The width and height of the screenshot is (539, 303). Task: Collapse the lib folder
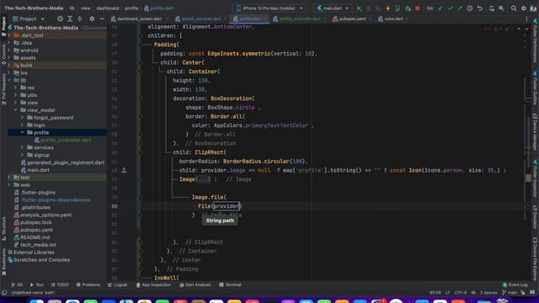click(x=9, y=80)
